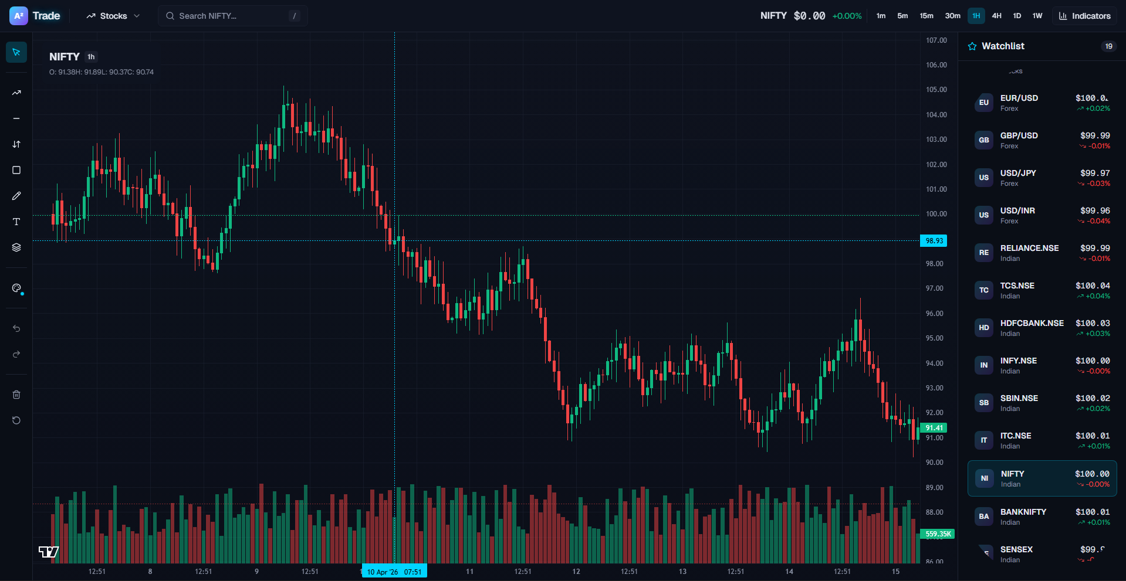Select the text annotation tool
1126x581 pixels.
[x=16, y=222]
